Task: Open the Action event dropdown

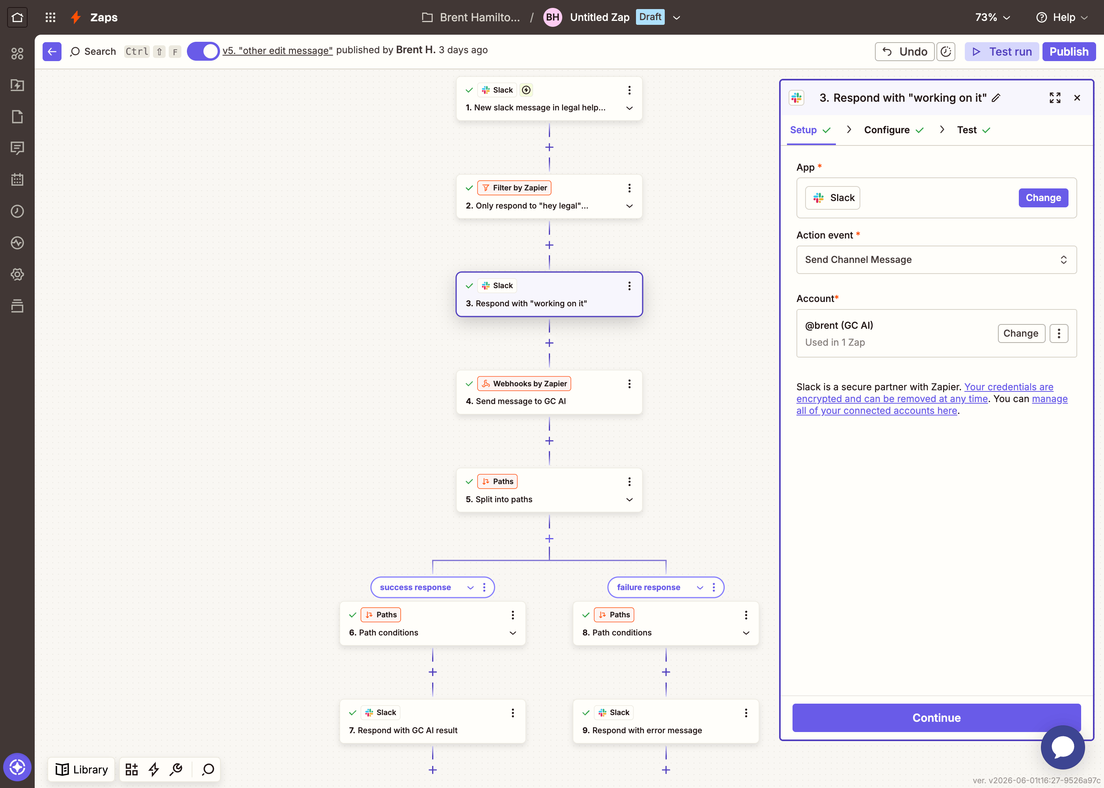Action: 936,260
